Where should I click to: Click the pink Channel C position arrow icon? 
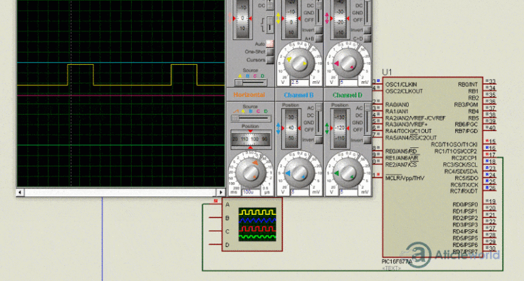click(327, 18)
